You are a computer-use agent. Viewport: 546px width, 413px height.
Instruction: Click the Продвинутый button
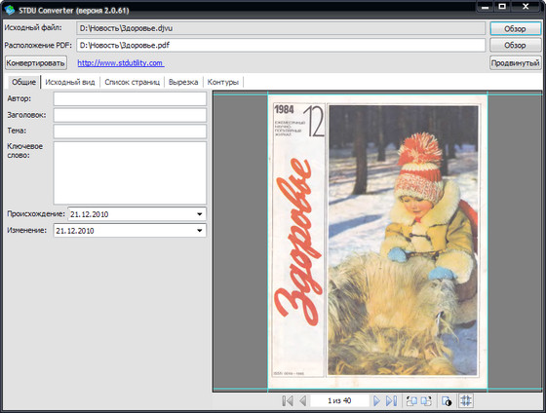[x=516, y=63]
